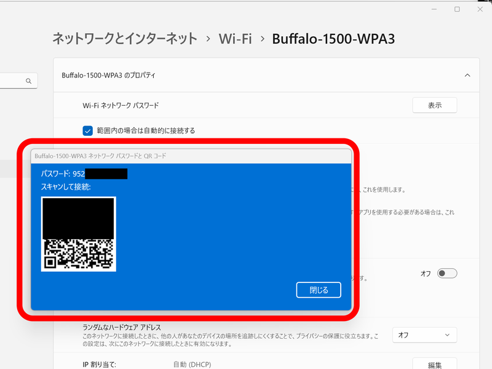Select the QR code image to scan
The image size is (492, 369).
[79, 234]
